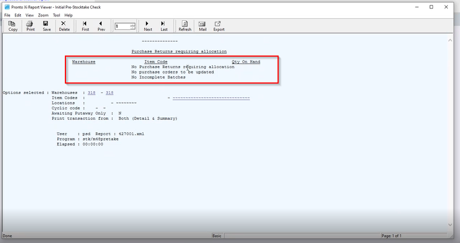
Task: Click the Export report icon
Action: point(219,26)
